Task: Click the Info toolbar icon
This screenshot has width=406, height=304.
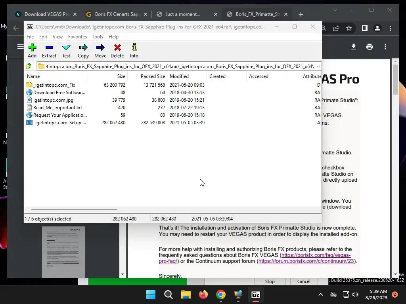Action: pyautogui.click(x=134, y=51)
